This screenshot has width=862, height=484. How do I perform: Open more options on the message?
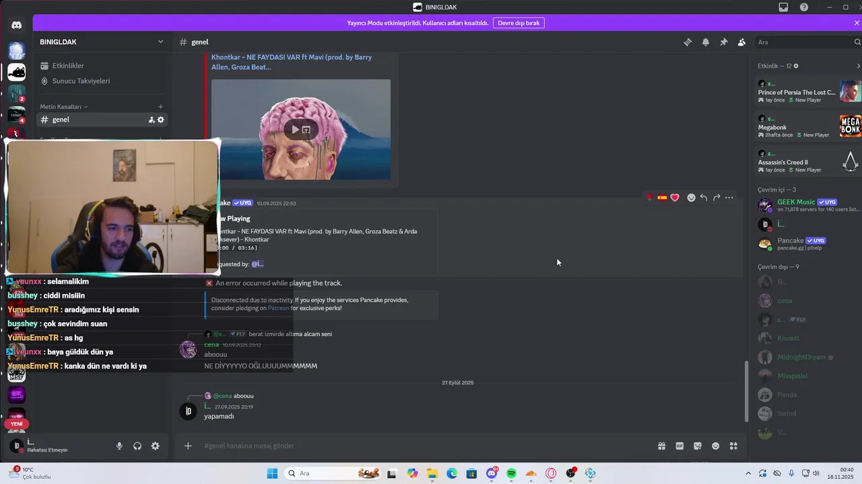729,198
